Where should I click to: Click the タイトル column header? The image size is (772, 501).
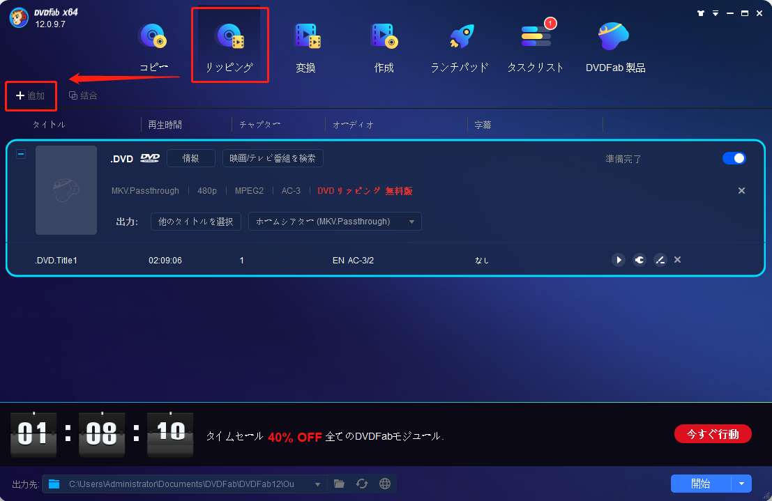coord(49,125)
